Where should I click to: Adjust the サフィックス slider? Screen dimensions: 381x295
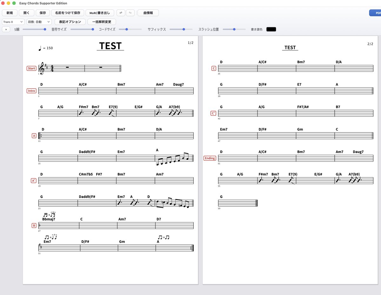(x=181, y=29)
